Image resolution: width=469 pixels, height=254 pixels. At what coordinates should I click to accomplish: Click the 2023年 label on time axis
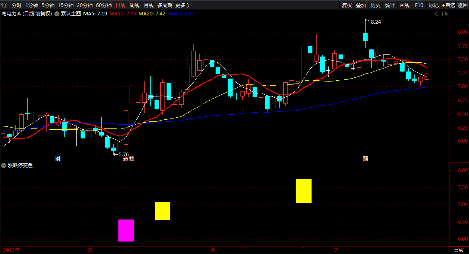pyautogui.click(x=11, y=250)
